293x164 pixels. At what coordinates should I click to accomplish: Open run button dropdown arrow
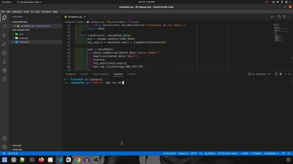point(275,17)
